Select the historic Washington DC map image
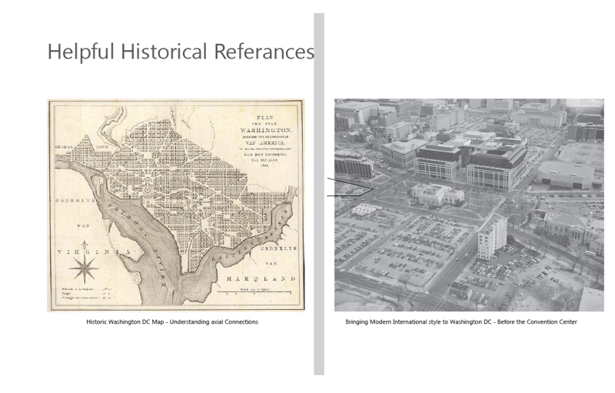The height and width of the screenshot is (393, 615). click(176, 205)
